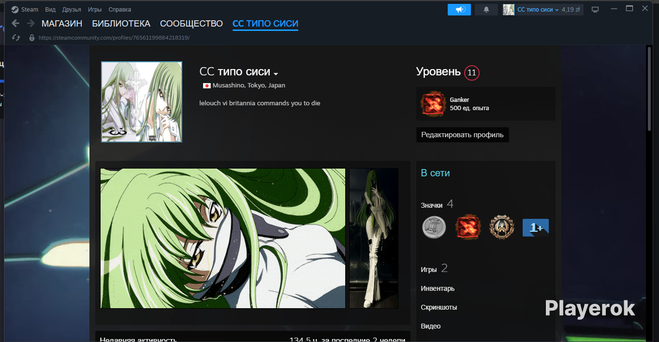Click the Japan flag icon

tap(207, 85)
